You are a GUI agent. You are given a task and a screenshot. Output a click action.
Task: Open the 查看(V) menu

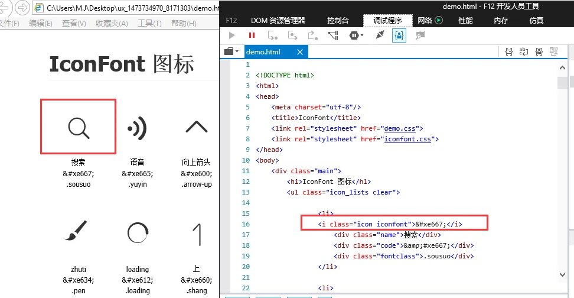click(74, 24)
